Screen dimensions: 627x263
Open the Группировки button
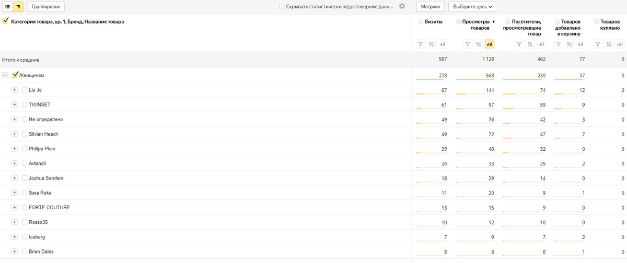click(x=46, y=7)
